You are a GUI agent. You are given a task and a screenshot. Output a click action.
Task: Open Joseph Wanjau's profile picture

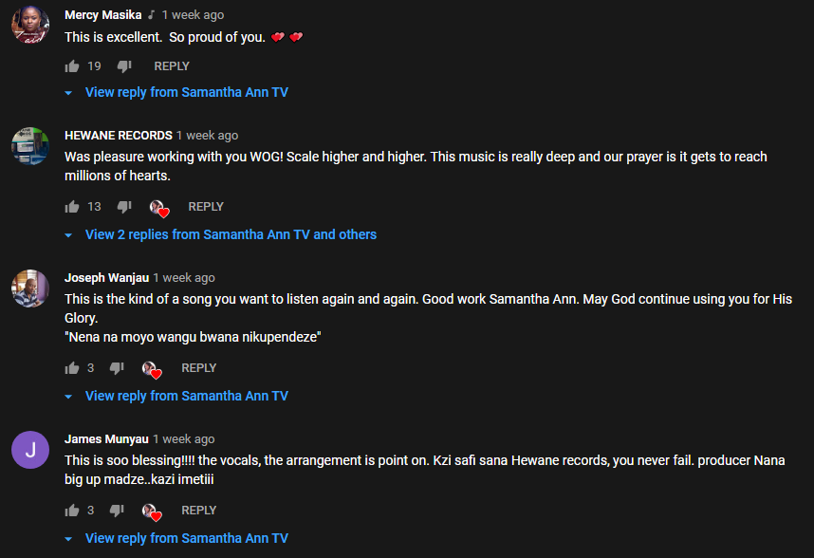(x=30, y=288)
